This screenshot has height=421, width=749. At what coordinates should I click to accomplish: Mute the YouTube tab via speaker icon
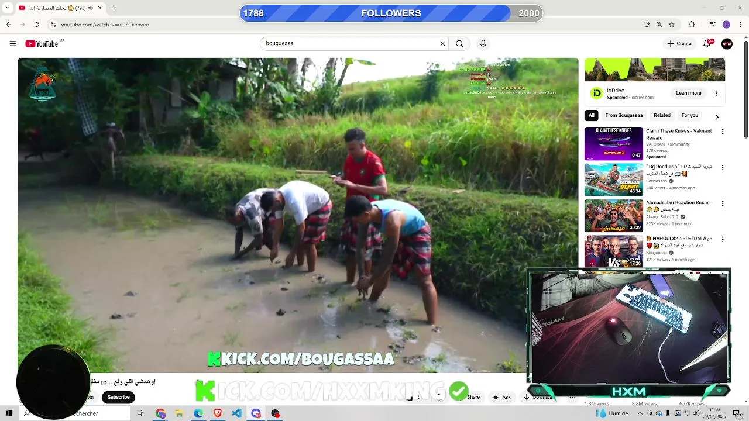tap(91, 8)
